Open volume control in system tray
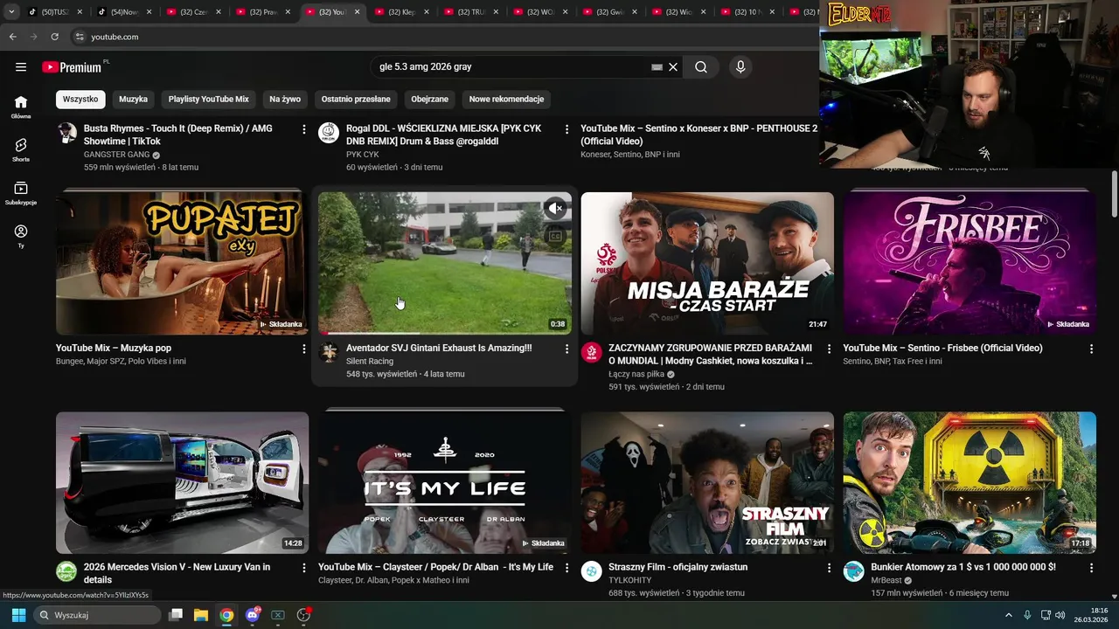Screen dimensions: 1119x629 [x=1062, y=615]
